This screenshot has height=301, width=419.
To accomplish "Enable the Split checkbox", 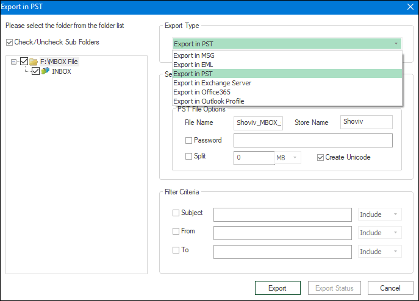I will point(188,156).
